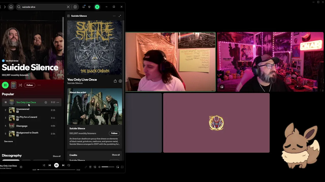Open the miniplayer icon
This screenshot has width=325, height=182.
click(x=118, y=167)
